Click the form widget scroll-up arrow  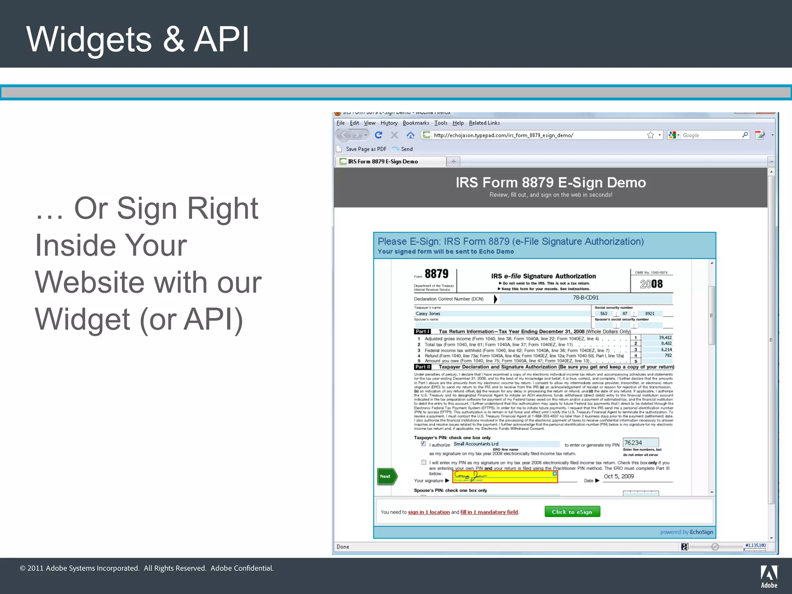712,263
